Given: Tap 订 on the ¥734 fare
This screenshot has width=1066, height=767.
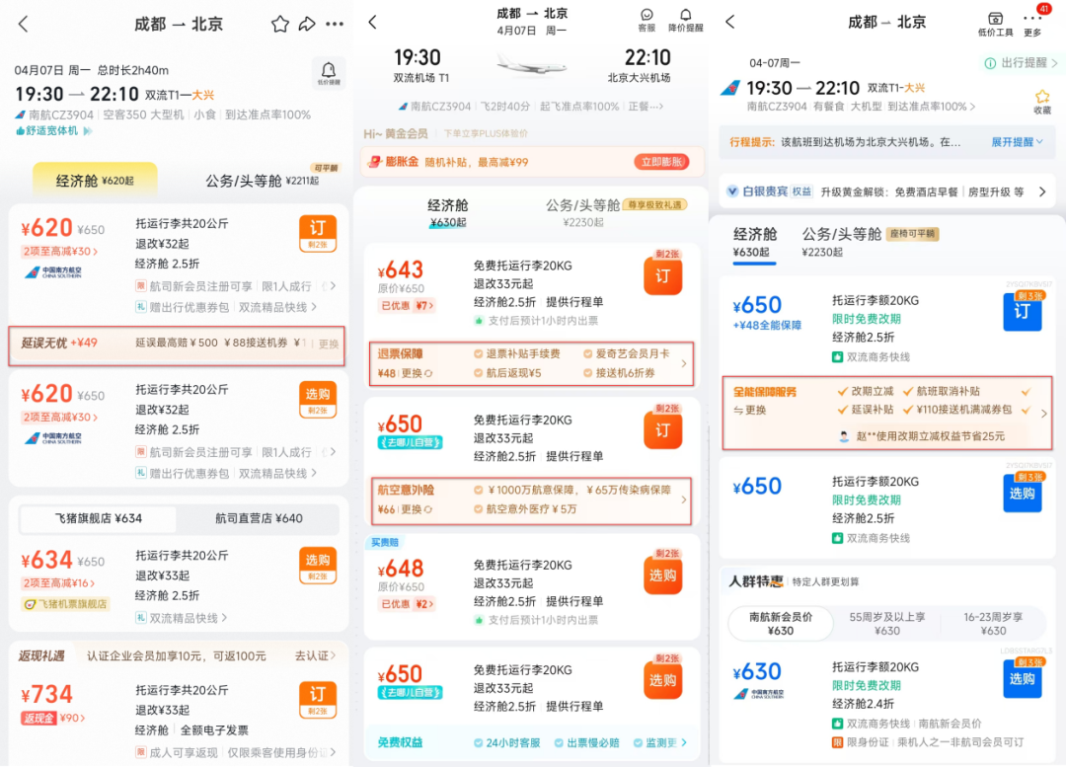Looking at the screenshot, I should (x=318, y=700).
